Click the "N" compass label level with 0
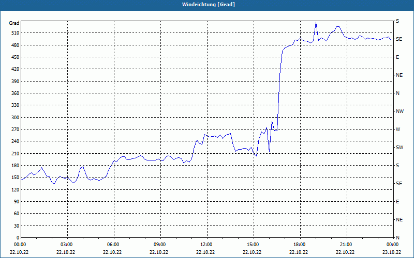This screenshot has height=258, width=414. coord(397,237)
